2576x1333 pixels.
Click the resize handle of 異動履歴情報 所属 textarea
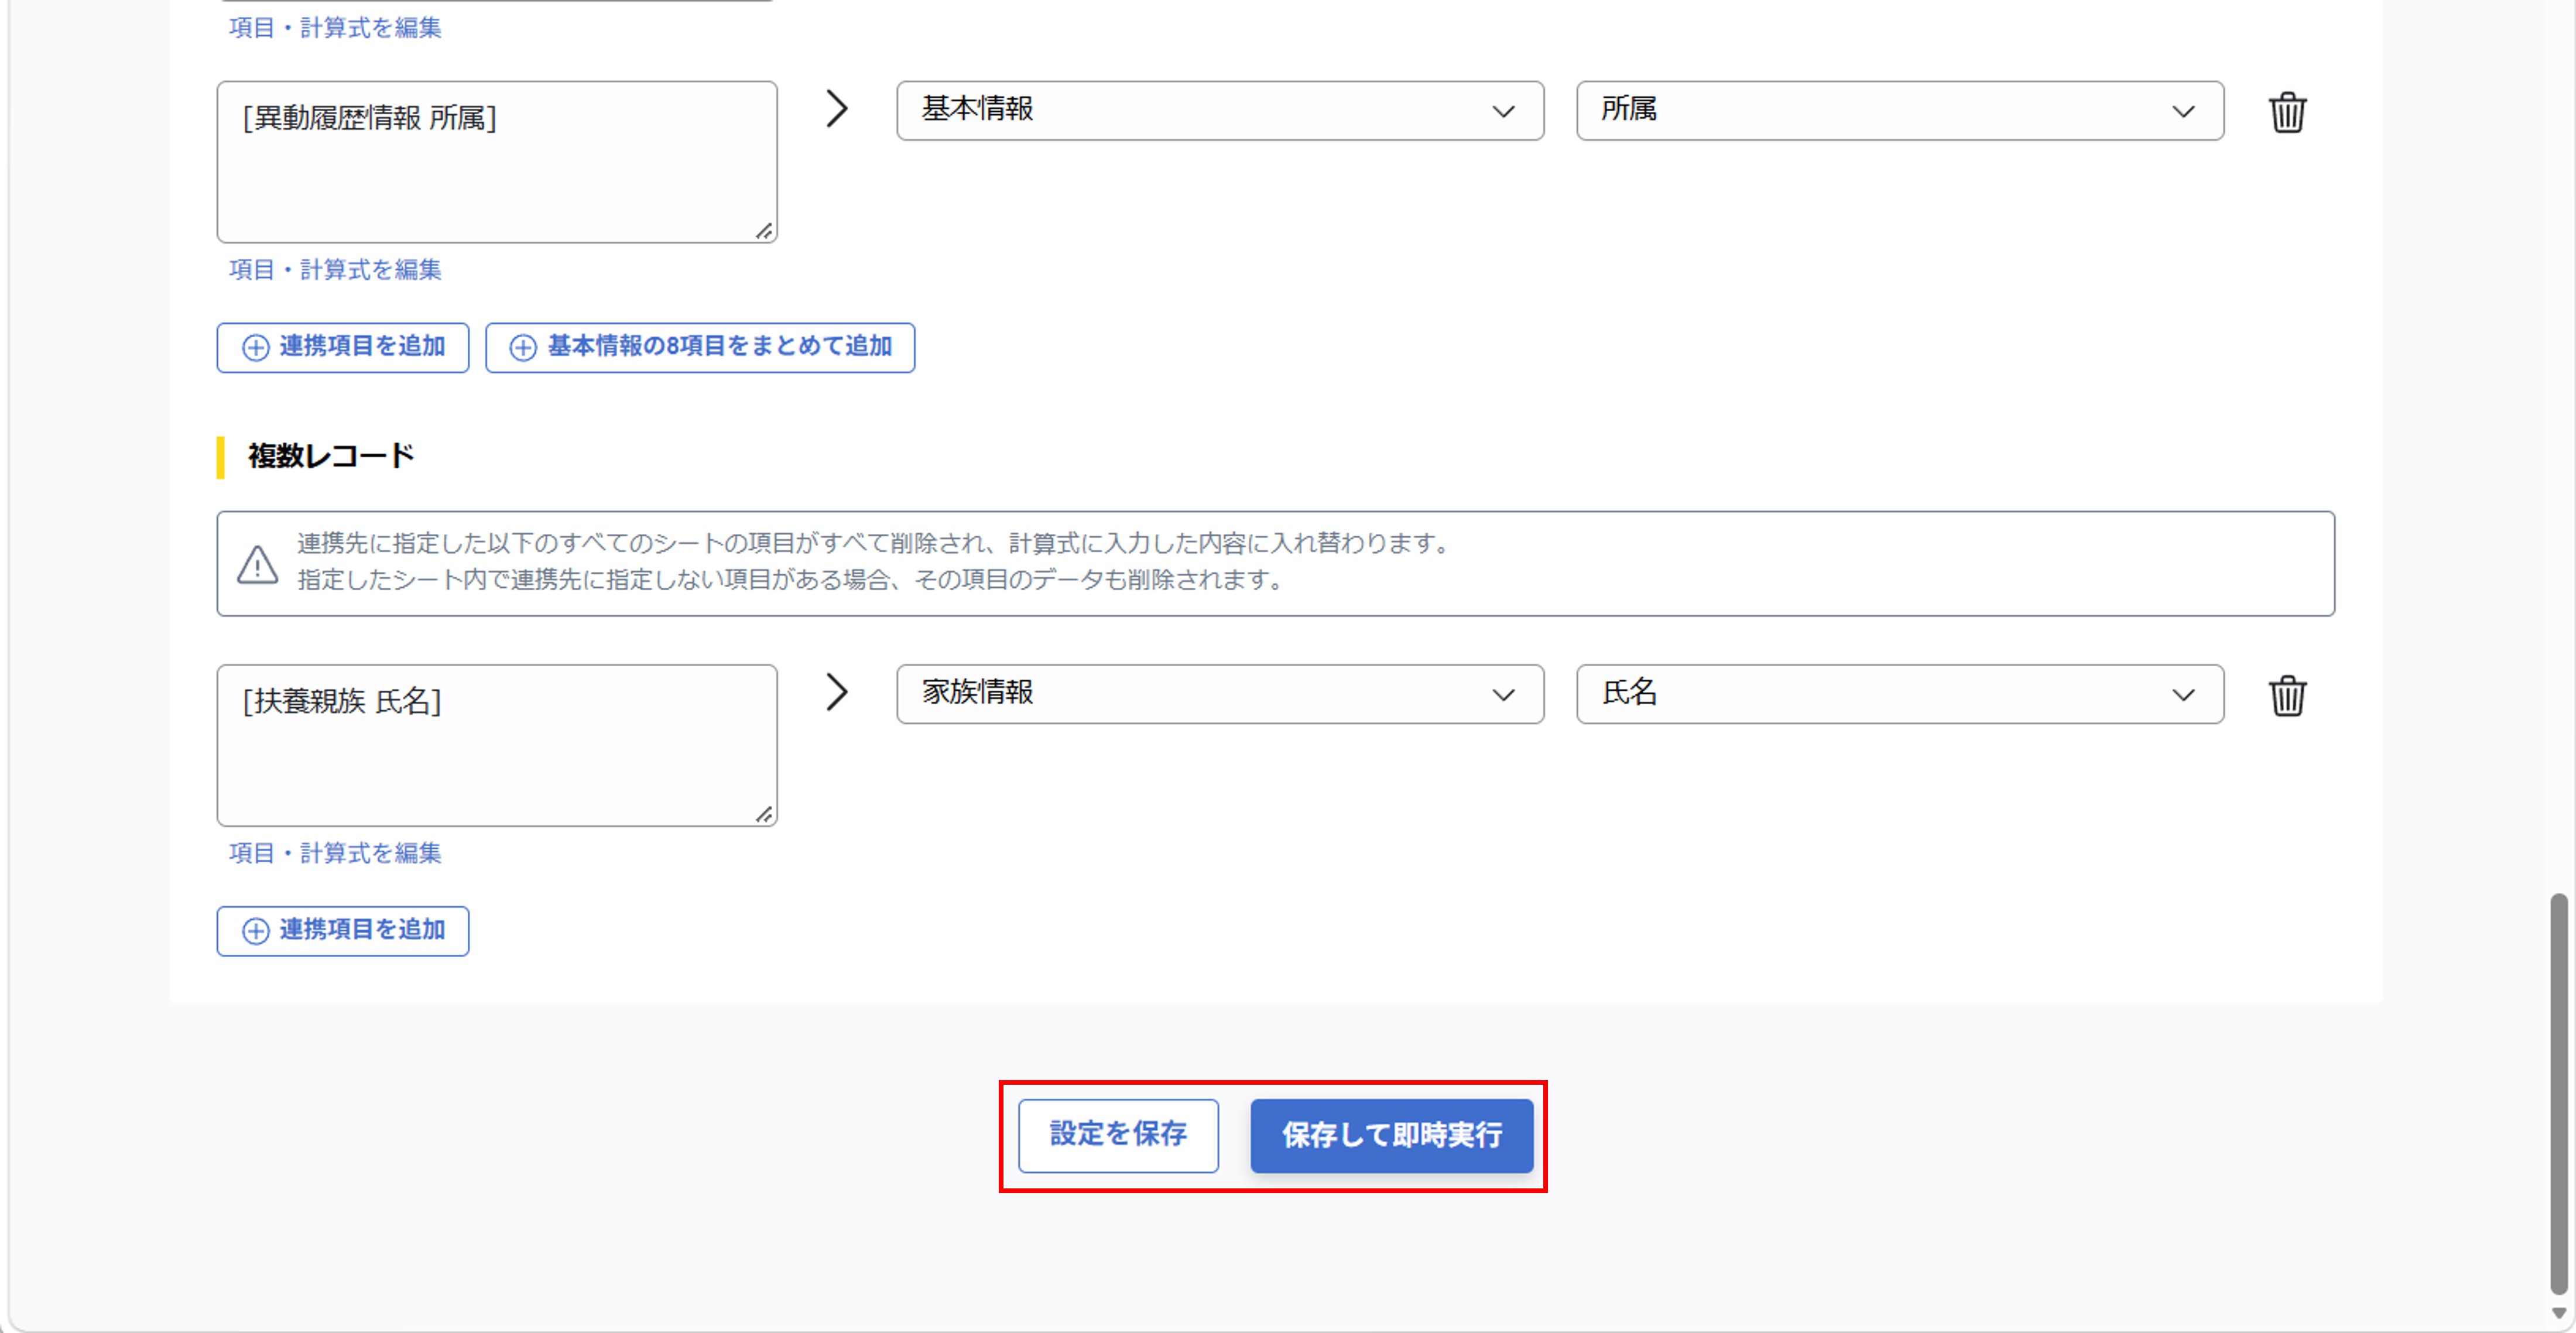[765, 231]
